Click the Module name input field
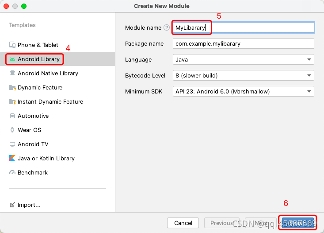Screen dimensions: 324x233 pos(244,27)
